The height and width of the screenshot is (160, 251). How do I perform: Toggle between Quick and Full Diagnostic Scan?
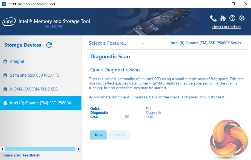[x=125, y=117]
